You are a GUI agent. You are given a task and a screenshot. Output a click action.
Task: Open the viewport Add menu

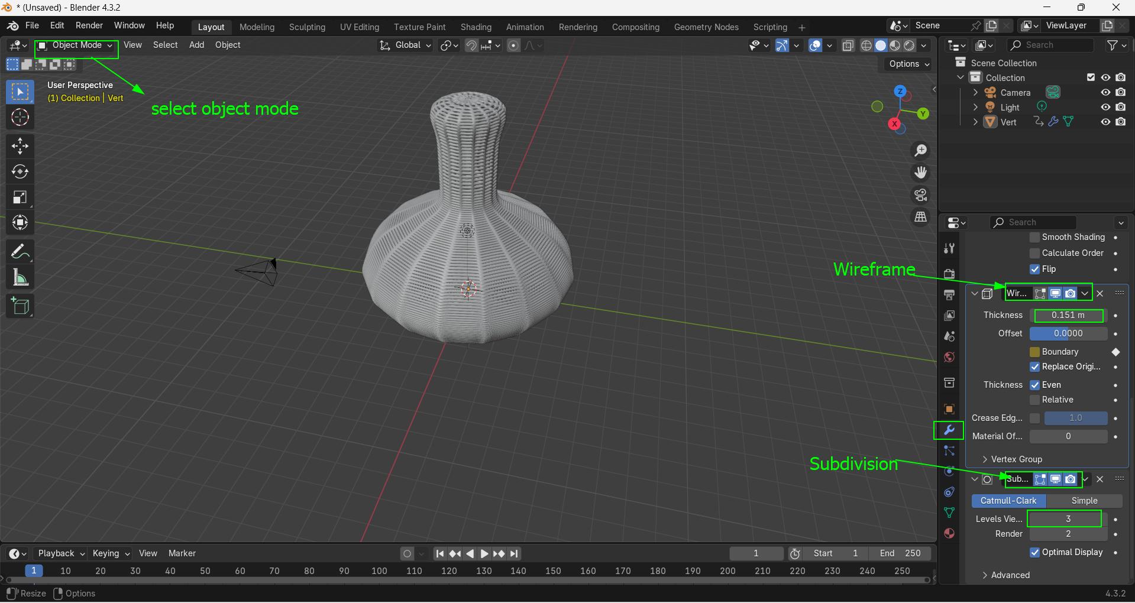(196, 45)
